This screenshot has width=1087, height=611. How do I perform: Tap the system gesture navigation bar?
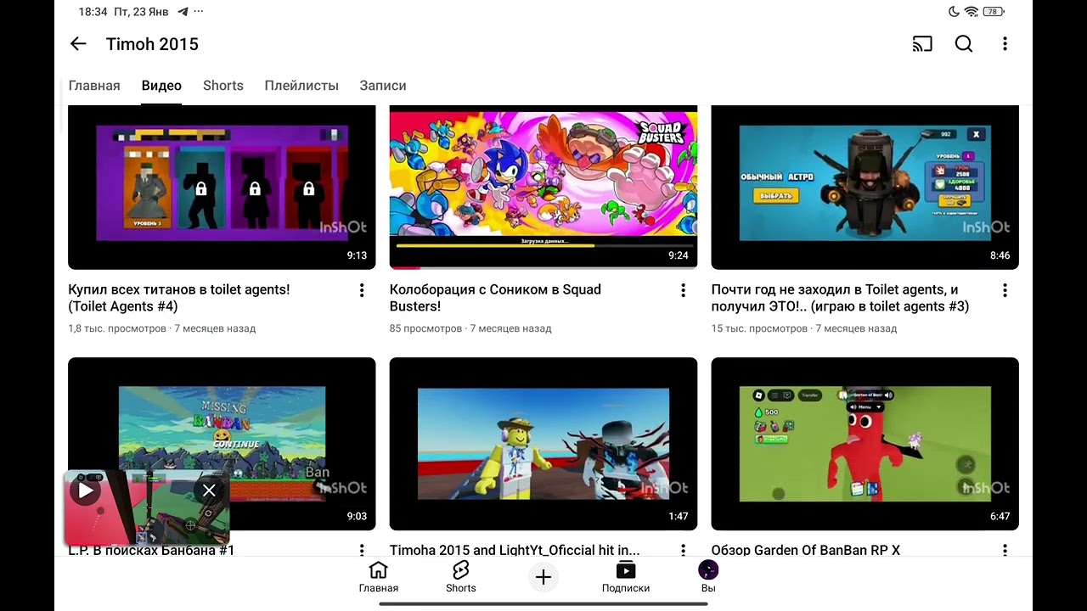[x=543, y=604]
